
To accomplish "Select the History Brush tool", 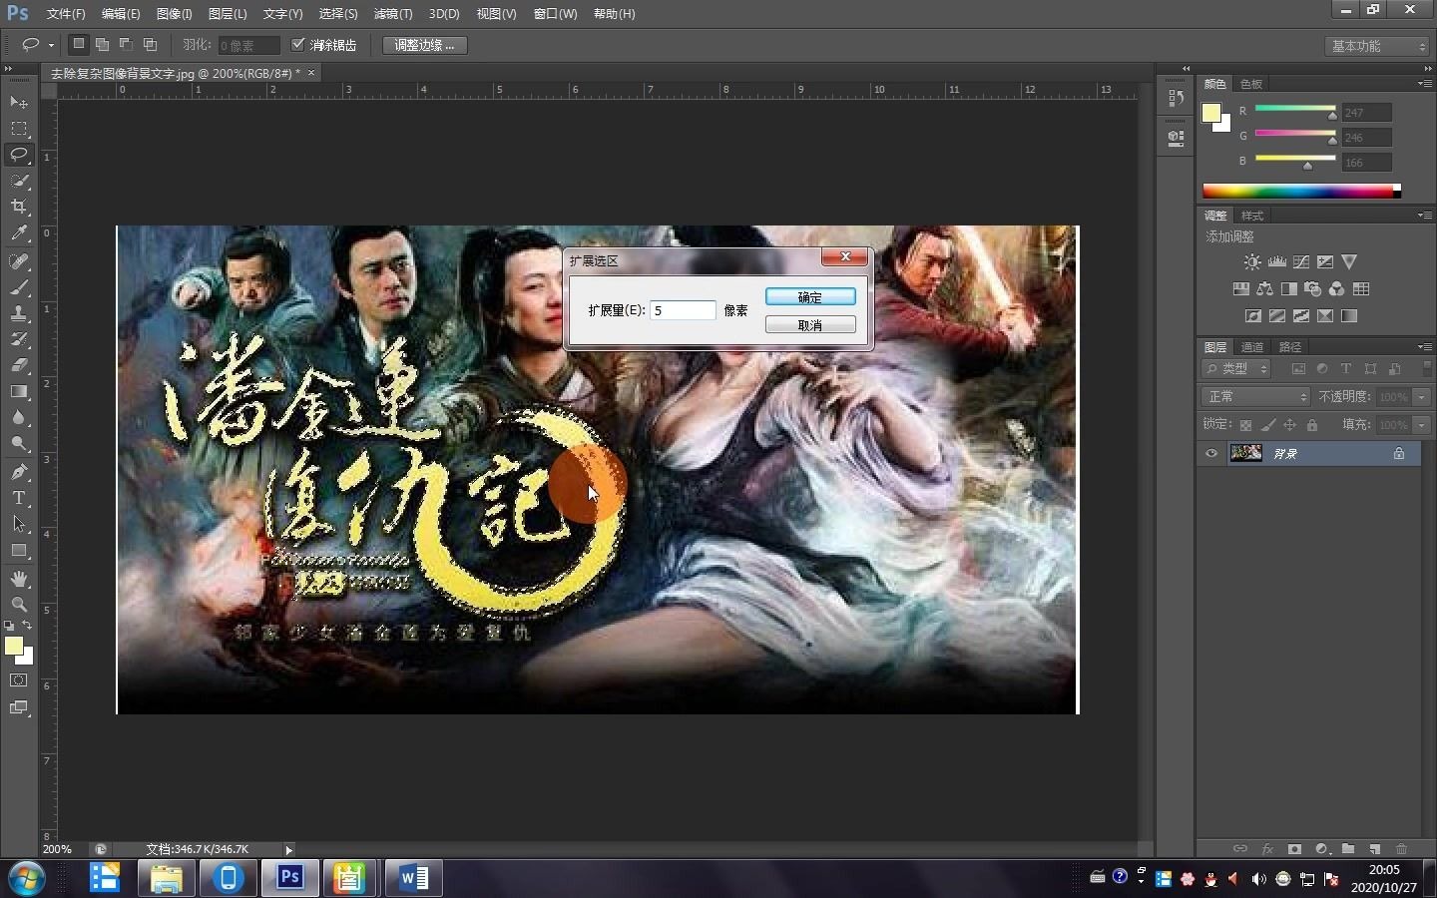I will click(x=19, y=339).
